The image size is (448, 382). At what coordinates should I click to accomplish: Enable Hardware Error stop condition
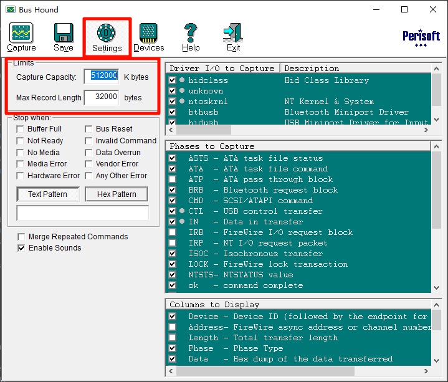[x=20, y=176]
